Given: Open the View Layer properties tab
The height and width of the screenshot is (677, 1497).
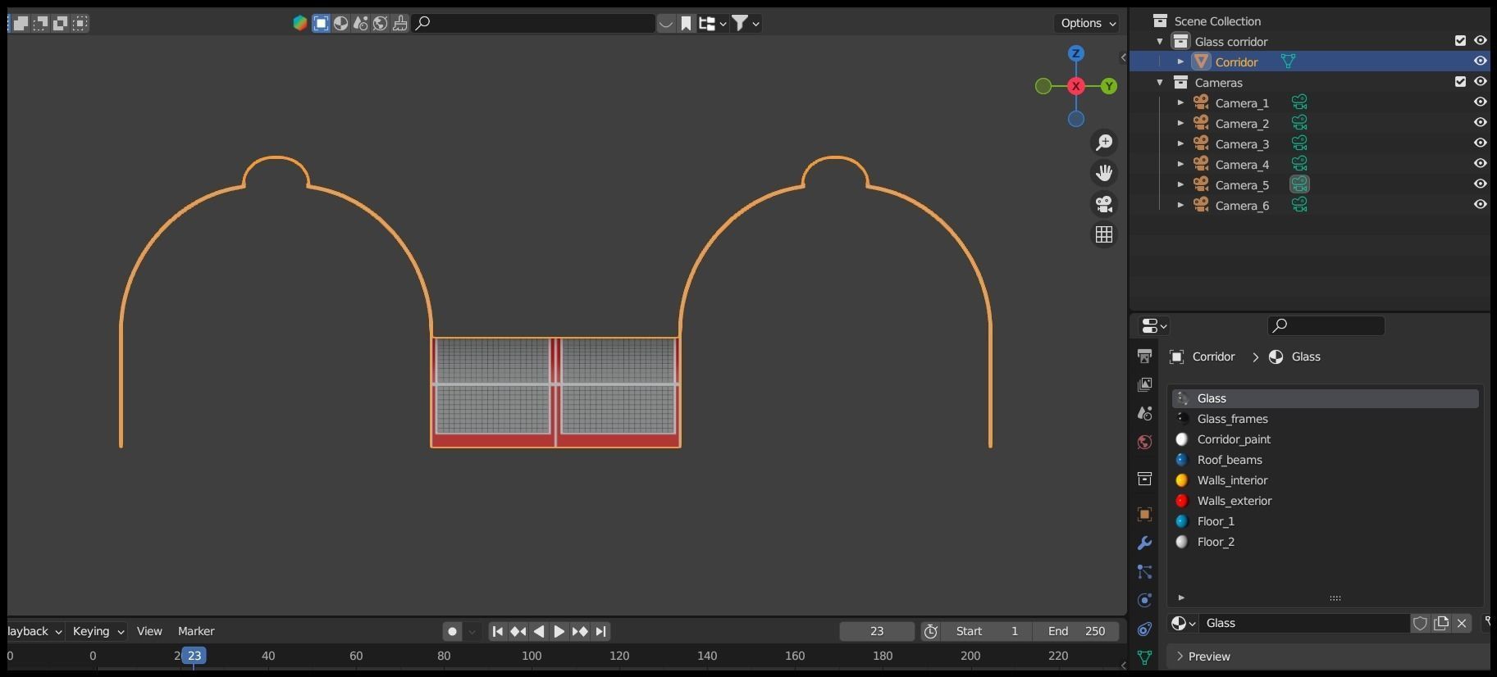Looking at the screenshot, I should click(1144, 384).
